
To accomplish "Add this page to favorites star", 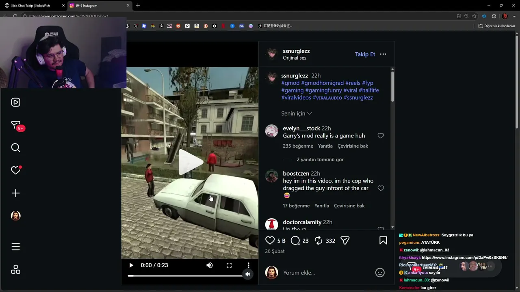I will pos(474,16).
